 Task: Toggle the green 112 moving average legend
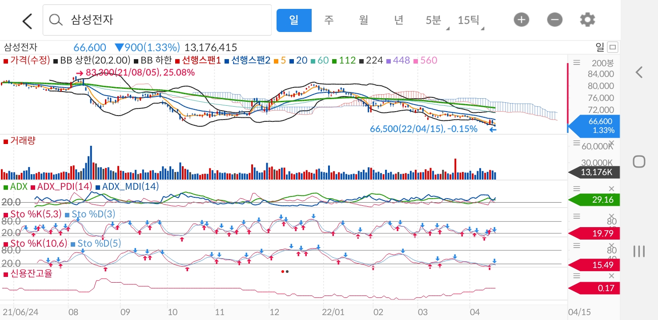pos(344,60)
